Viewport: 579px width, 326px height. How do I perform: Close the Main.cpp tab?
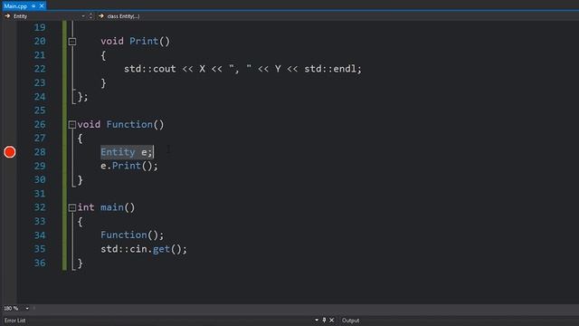pos(42,6)
